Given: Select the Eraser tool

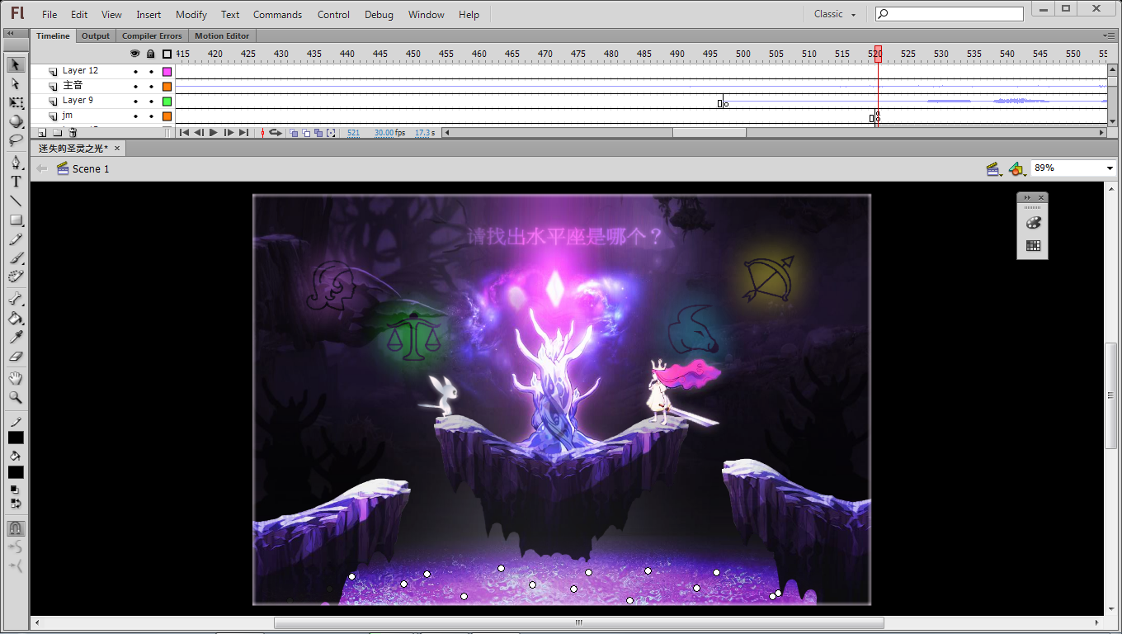Looking at the screenshot, I should pos(16,356).
